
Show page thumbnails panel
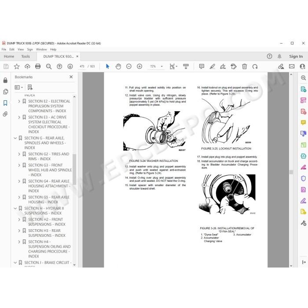5,92
